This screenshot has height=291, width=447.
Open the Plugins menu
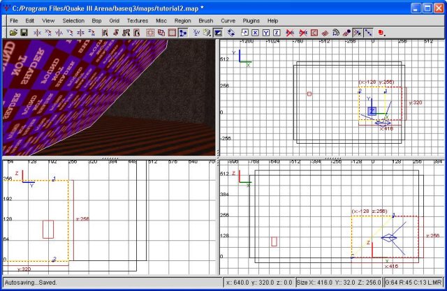[251, 21]
